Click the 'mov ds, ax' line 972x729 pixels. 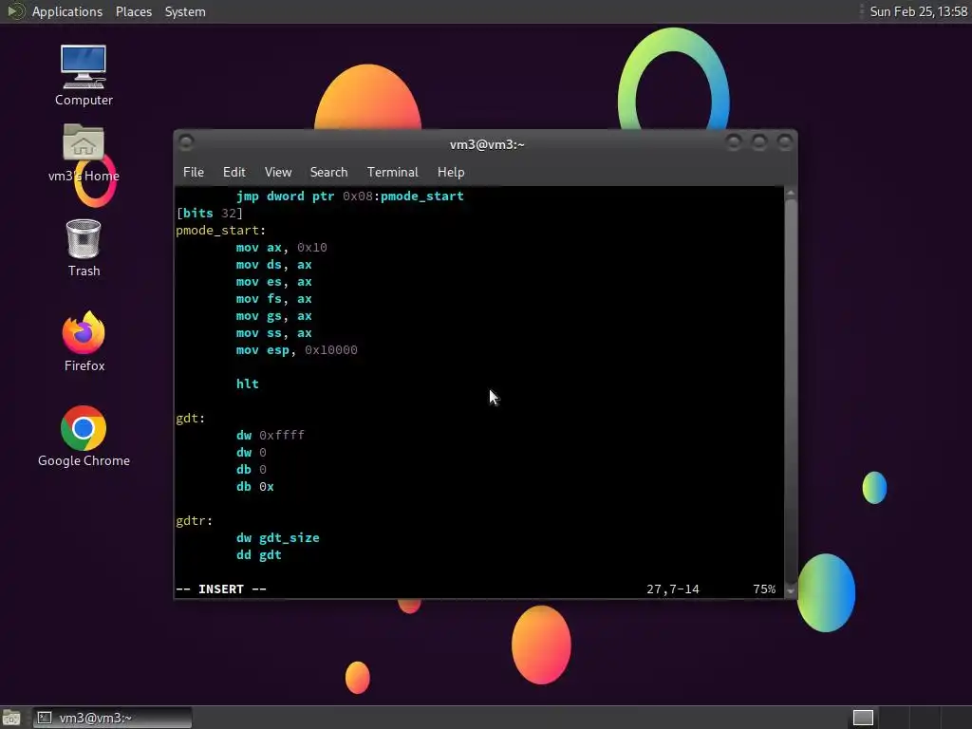(x=274, y=265)
